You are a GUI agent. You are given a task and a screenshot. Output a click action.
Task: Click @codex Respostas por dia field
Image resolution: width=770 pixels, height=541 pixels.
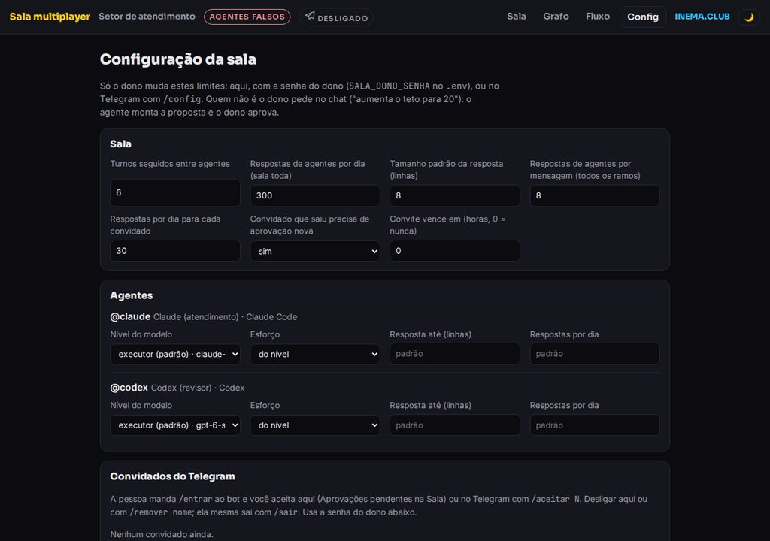(x=595, y=425)
